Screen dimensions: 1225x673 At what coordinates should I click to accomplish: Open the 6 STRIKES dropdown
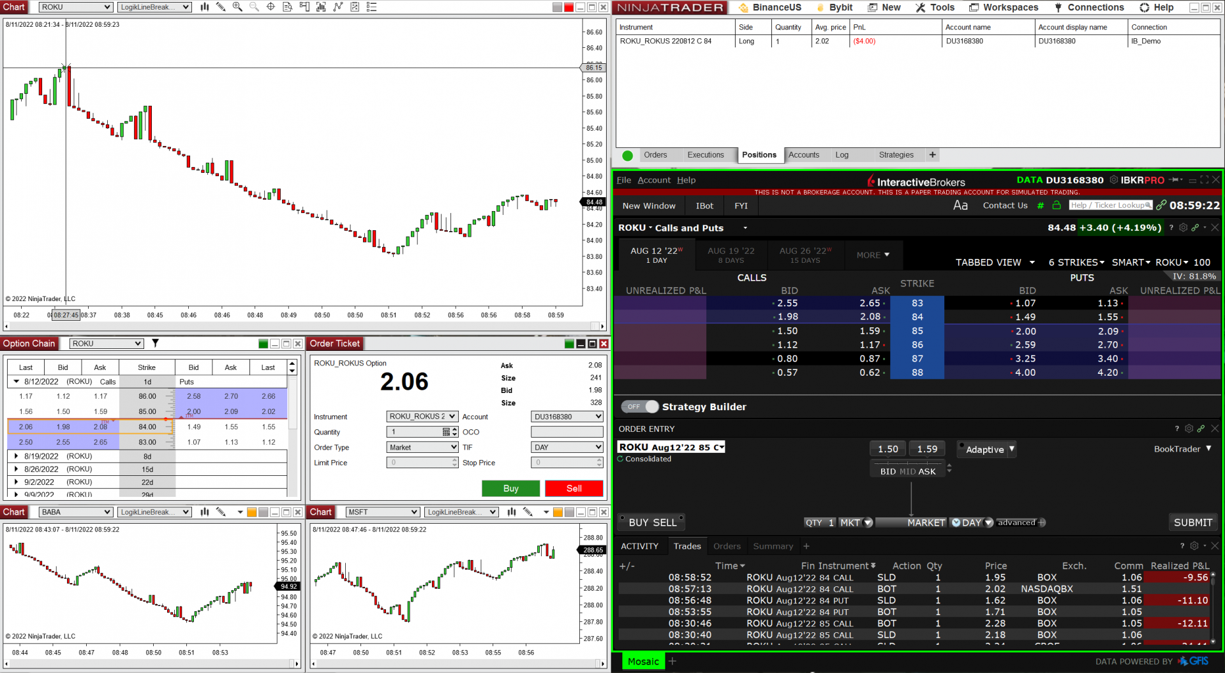click(1076, 262)
